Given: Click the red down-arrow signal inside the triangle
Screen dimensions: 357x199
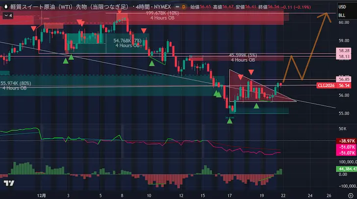Looking at the screenshot, I should pyautogui.click(x=240, y=78).
